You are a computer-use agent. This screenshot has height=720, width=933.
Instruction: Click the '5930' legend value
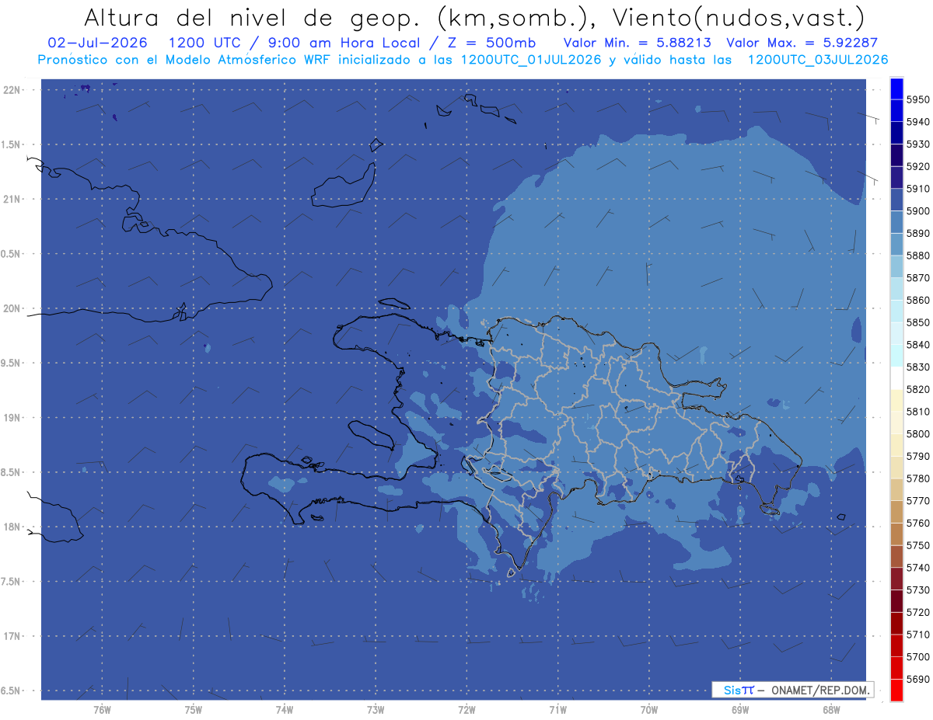tap(917, 144)
